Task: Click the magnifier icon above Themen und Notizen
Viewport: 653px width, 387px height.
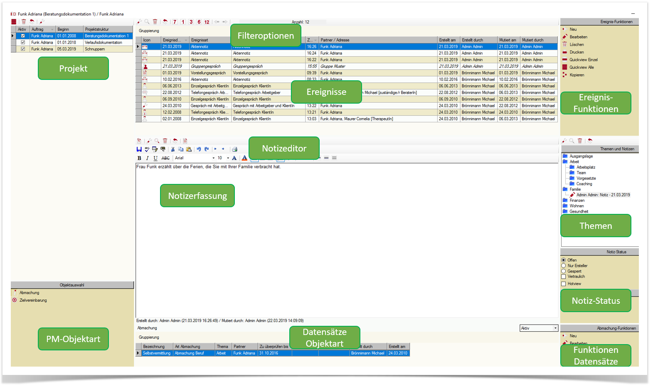Action: click(x=572, y=141)
